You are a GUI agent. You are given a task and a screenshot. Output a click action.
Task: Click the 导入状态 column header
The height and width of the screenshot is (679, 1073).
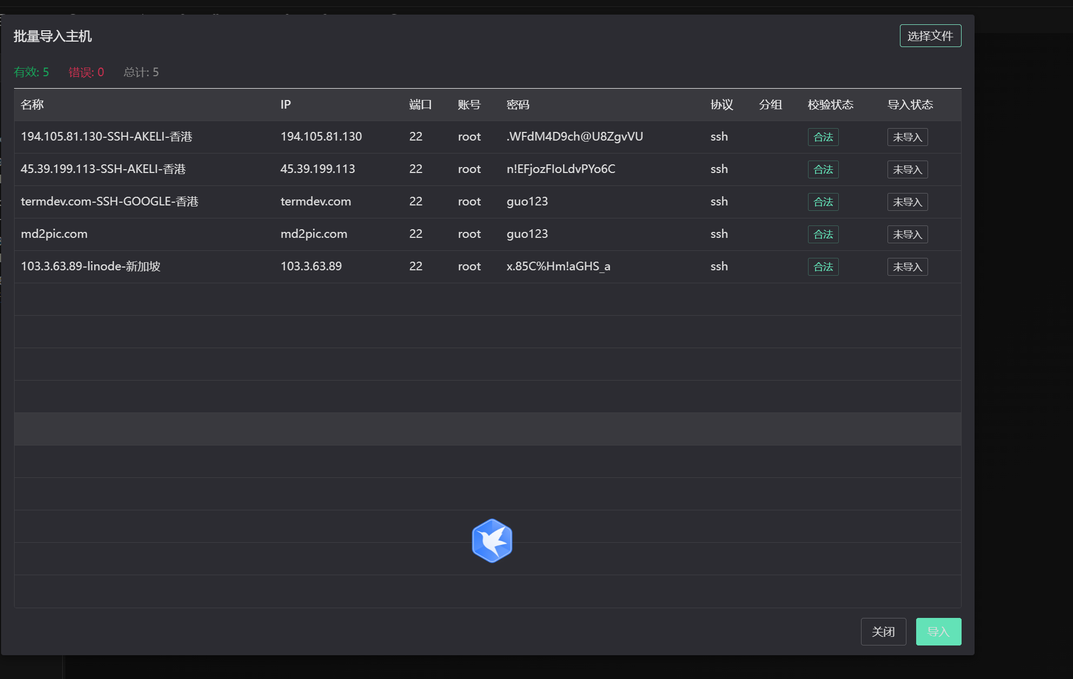910,104
